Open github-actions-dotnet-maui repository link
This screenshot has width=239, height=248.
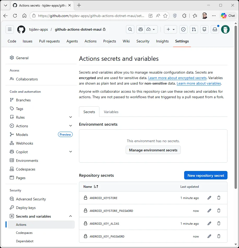click(x=78, y=29)
